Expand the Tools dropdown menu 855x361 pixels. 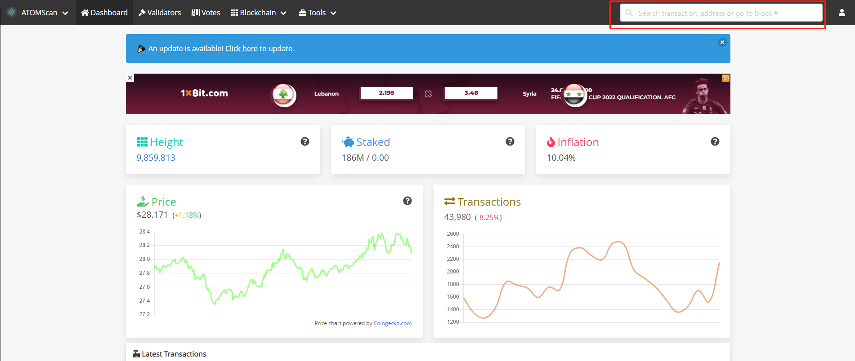(x=318, y=13)
